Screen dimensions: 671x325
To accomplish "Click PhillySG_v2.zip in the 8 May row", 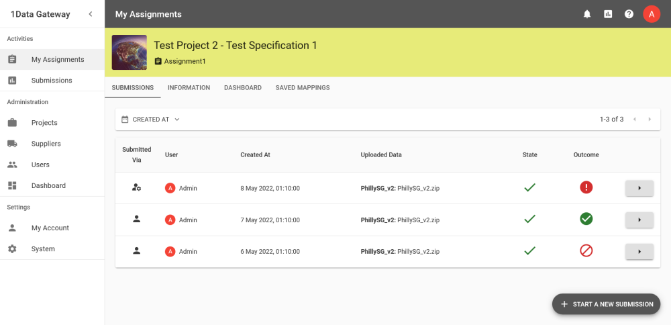I will pos(419,189).
